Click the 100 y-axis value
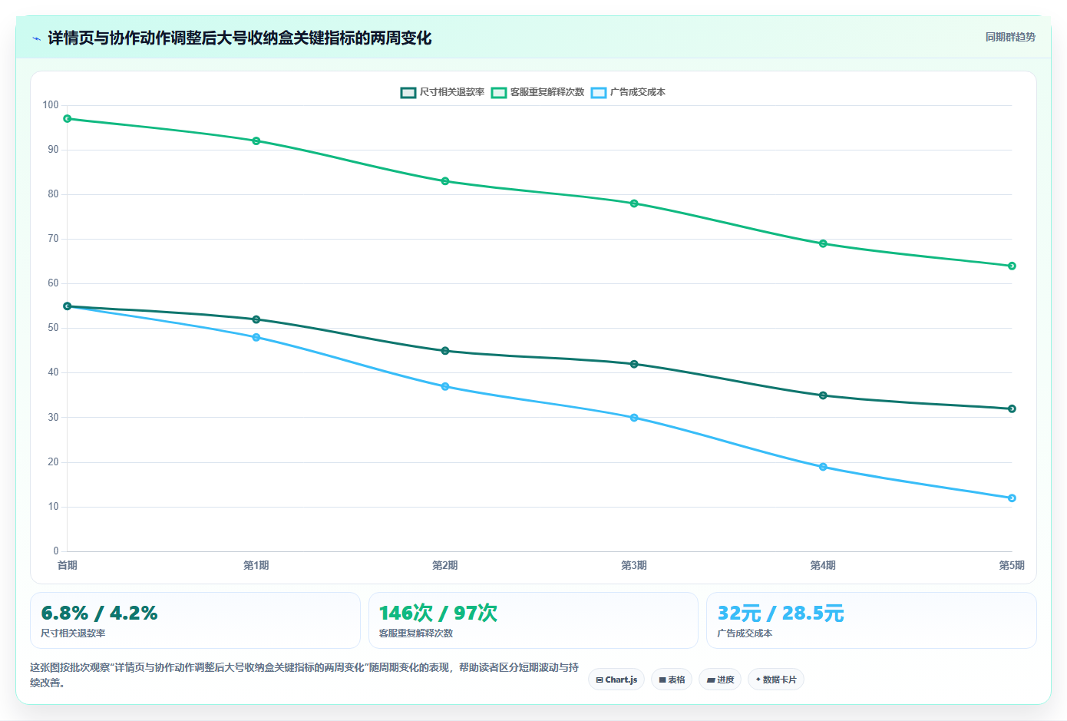This screenshot has height=721, width=1067. [x=51, y=105]
